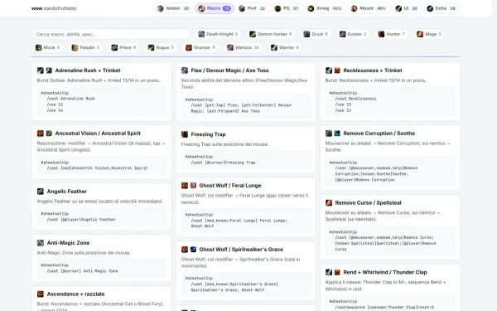Filter macros by Warlock
Screen dimensions: 497x311
(x=243, y=47)
